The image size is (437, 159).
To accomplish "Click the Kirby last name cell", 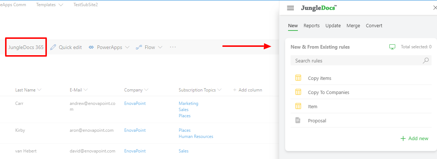I will (20, 130).
